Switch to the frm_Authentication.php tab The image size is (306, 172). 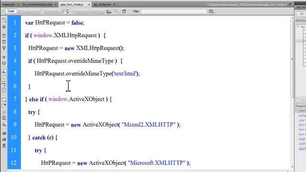[x=37, y=4]
